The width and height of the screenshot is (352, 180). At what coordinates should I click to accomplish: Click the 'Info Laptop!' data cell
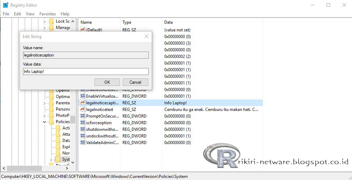tap(175, 103)
